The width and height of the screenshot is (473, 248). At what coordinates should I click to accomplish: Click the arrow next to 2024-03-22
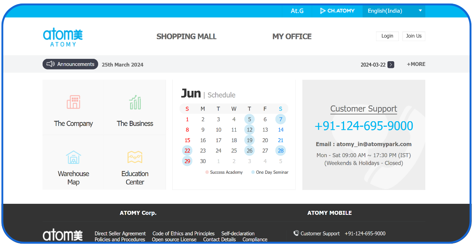[391, 65]
